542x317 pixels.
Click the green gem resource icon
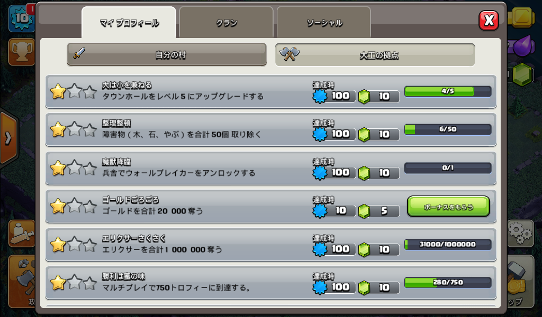click(x=522, y=74)
